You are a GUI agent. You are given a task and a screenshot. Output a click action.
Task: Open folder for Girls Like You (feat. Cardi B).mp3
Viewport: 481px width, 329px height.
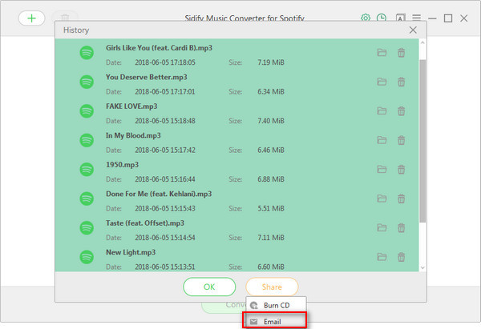[382, 53]
